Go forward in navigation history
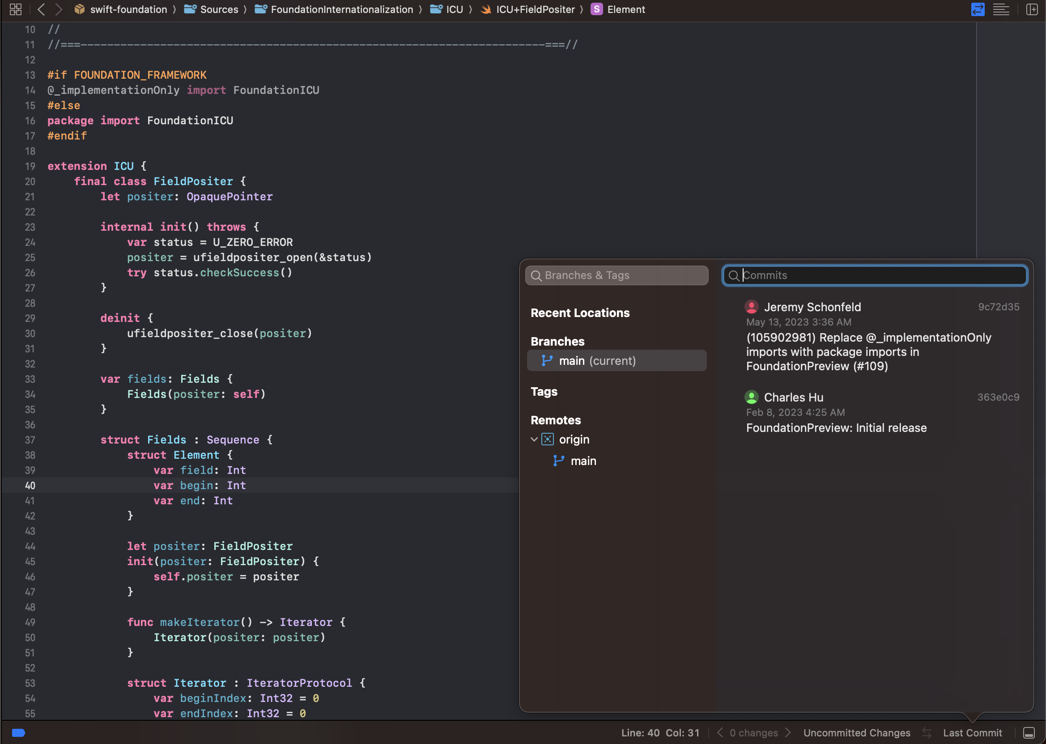 pyautogui.click(x=58, y=9)
